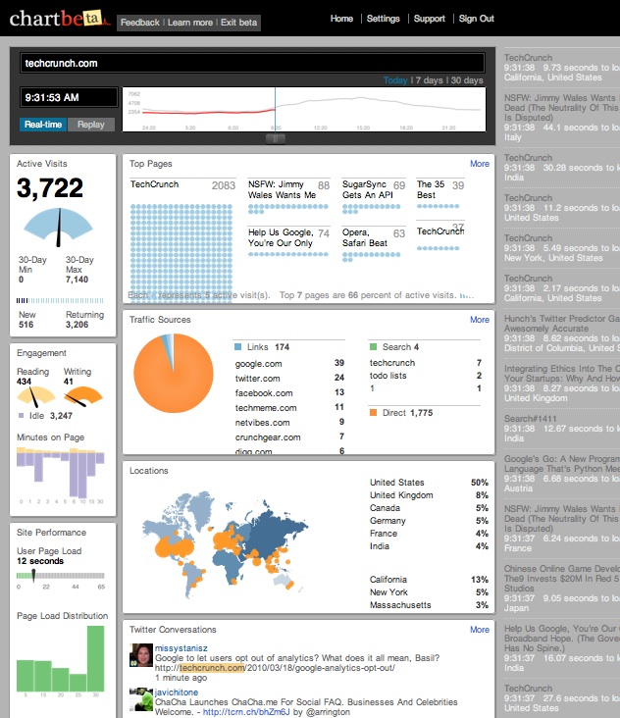This screenshot has height=718, width=620.
Task: Click the Active Visits gauge dial
Action: pos(58,227)
